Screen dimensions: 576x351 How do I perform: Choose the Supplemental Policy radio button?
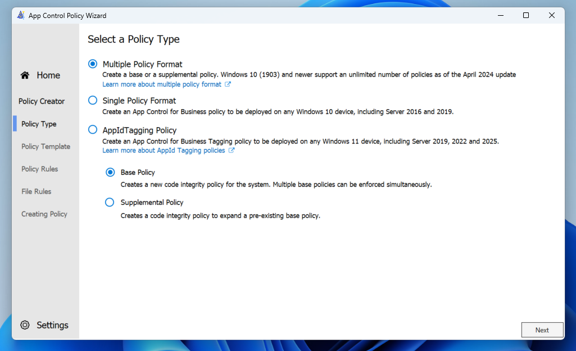(110, 202)
